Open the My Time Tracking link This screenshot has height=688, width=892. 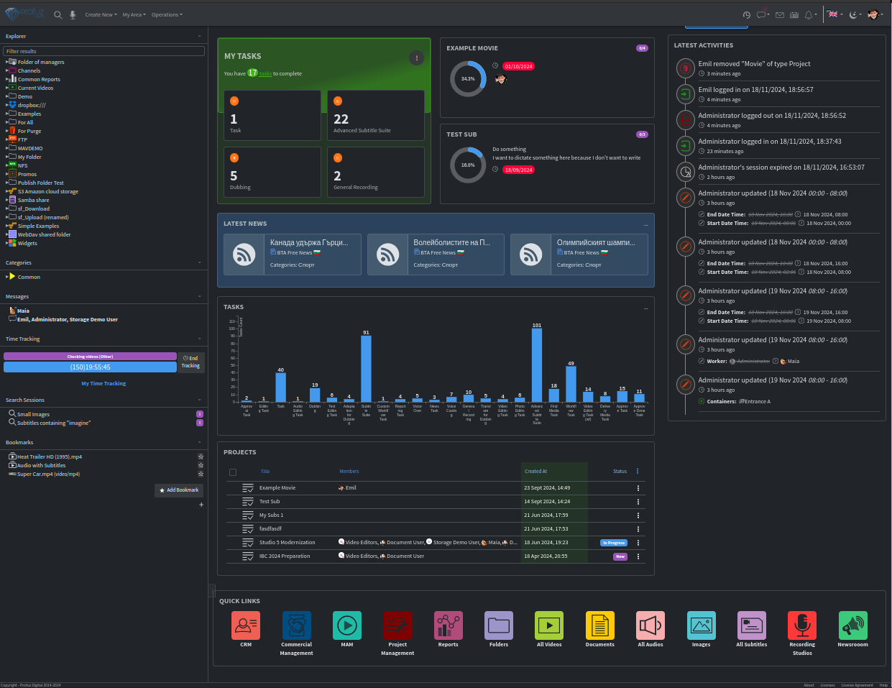[104, 383]
